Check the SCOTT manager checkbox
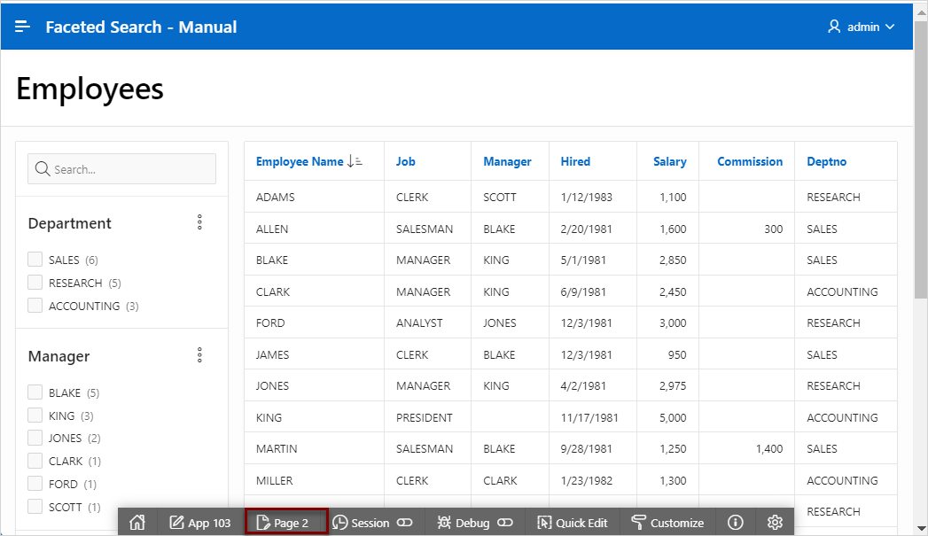 (x=35, y=507)
